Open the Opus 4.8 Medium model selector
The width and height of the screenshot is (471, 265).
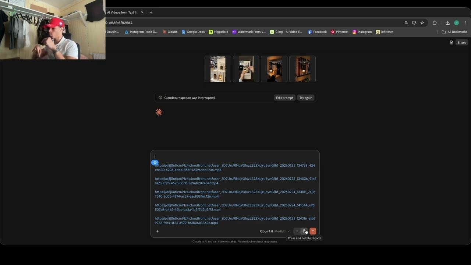275,231
